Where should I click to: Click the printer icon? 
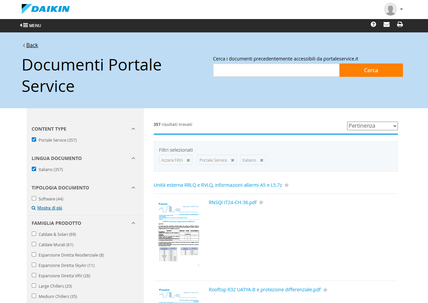[400, 24]
